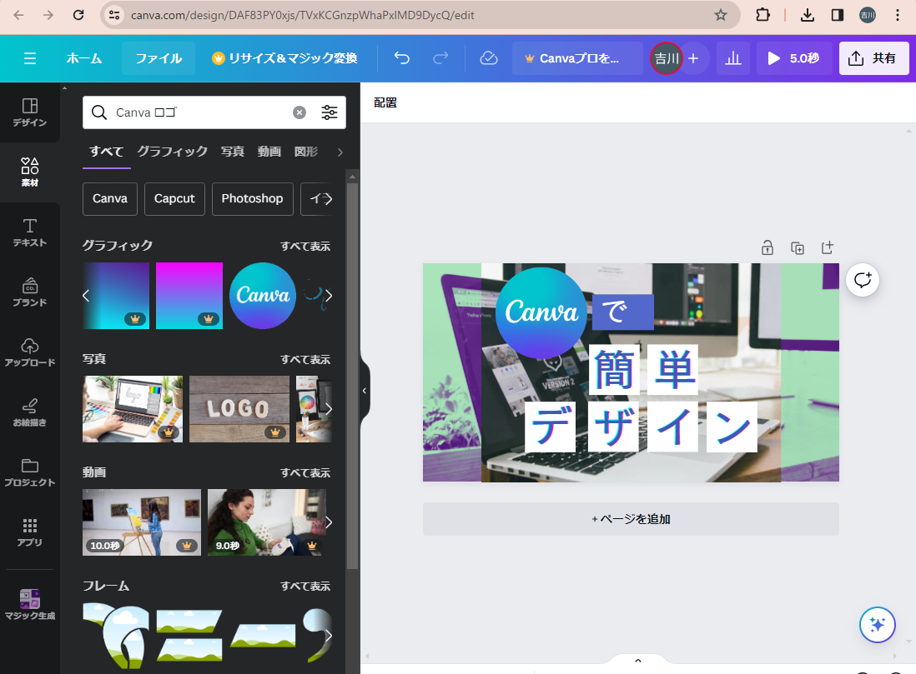Select the wooden LOGO photo thumbnail
This screenshot has height=674, width=916.
pyautogui.click(x=239, y=408)
